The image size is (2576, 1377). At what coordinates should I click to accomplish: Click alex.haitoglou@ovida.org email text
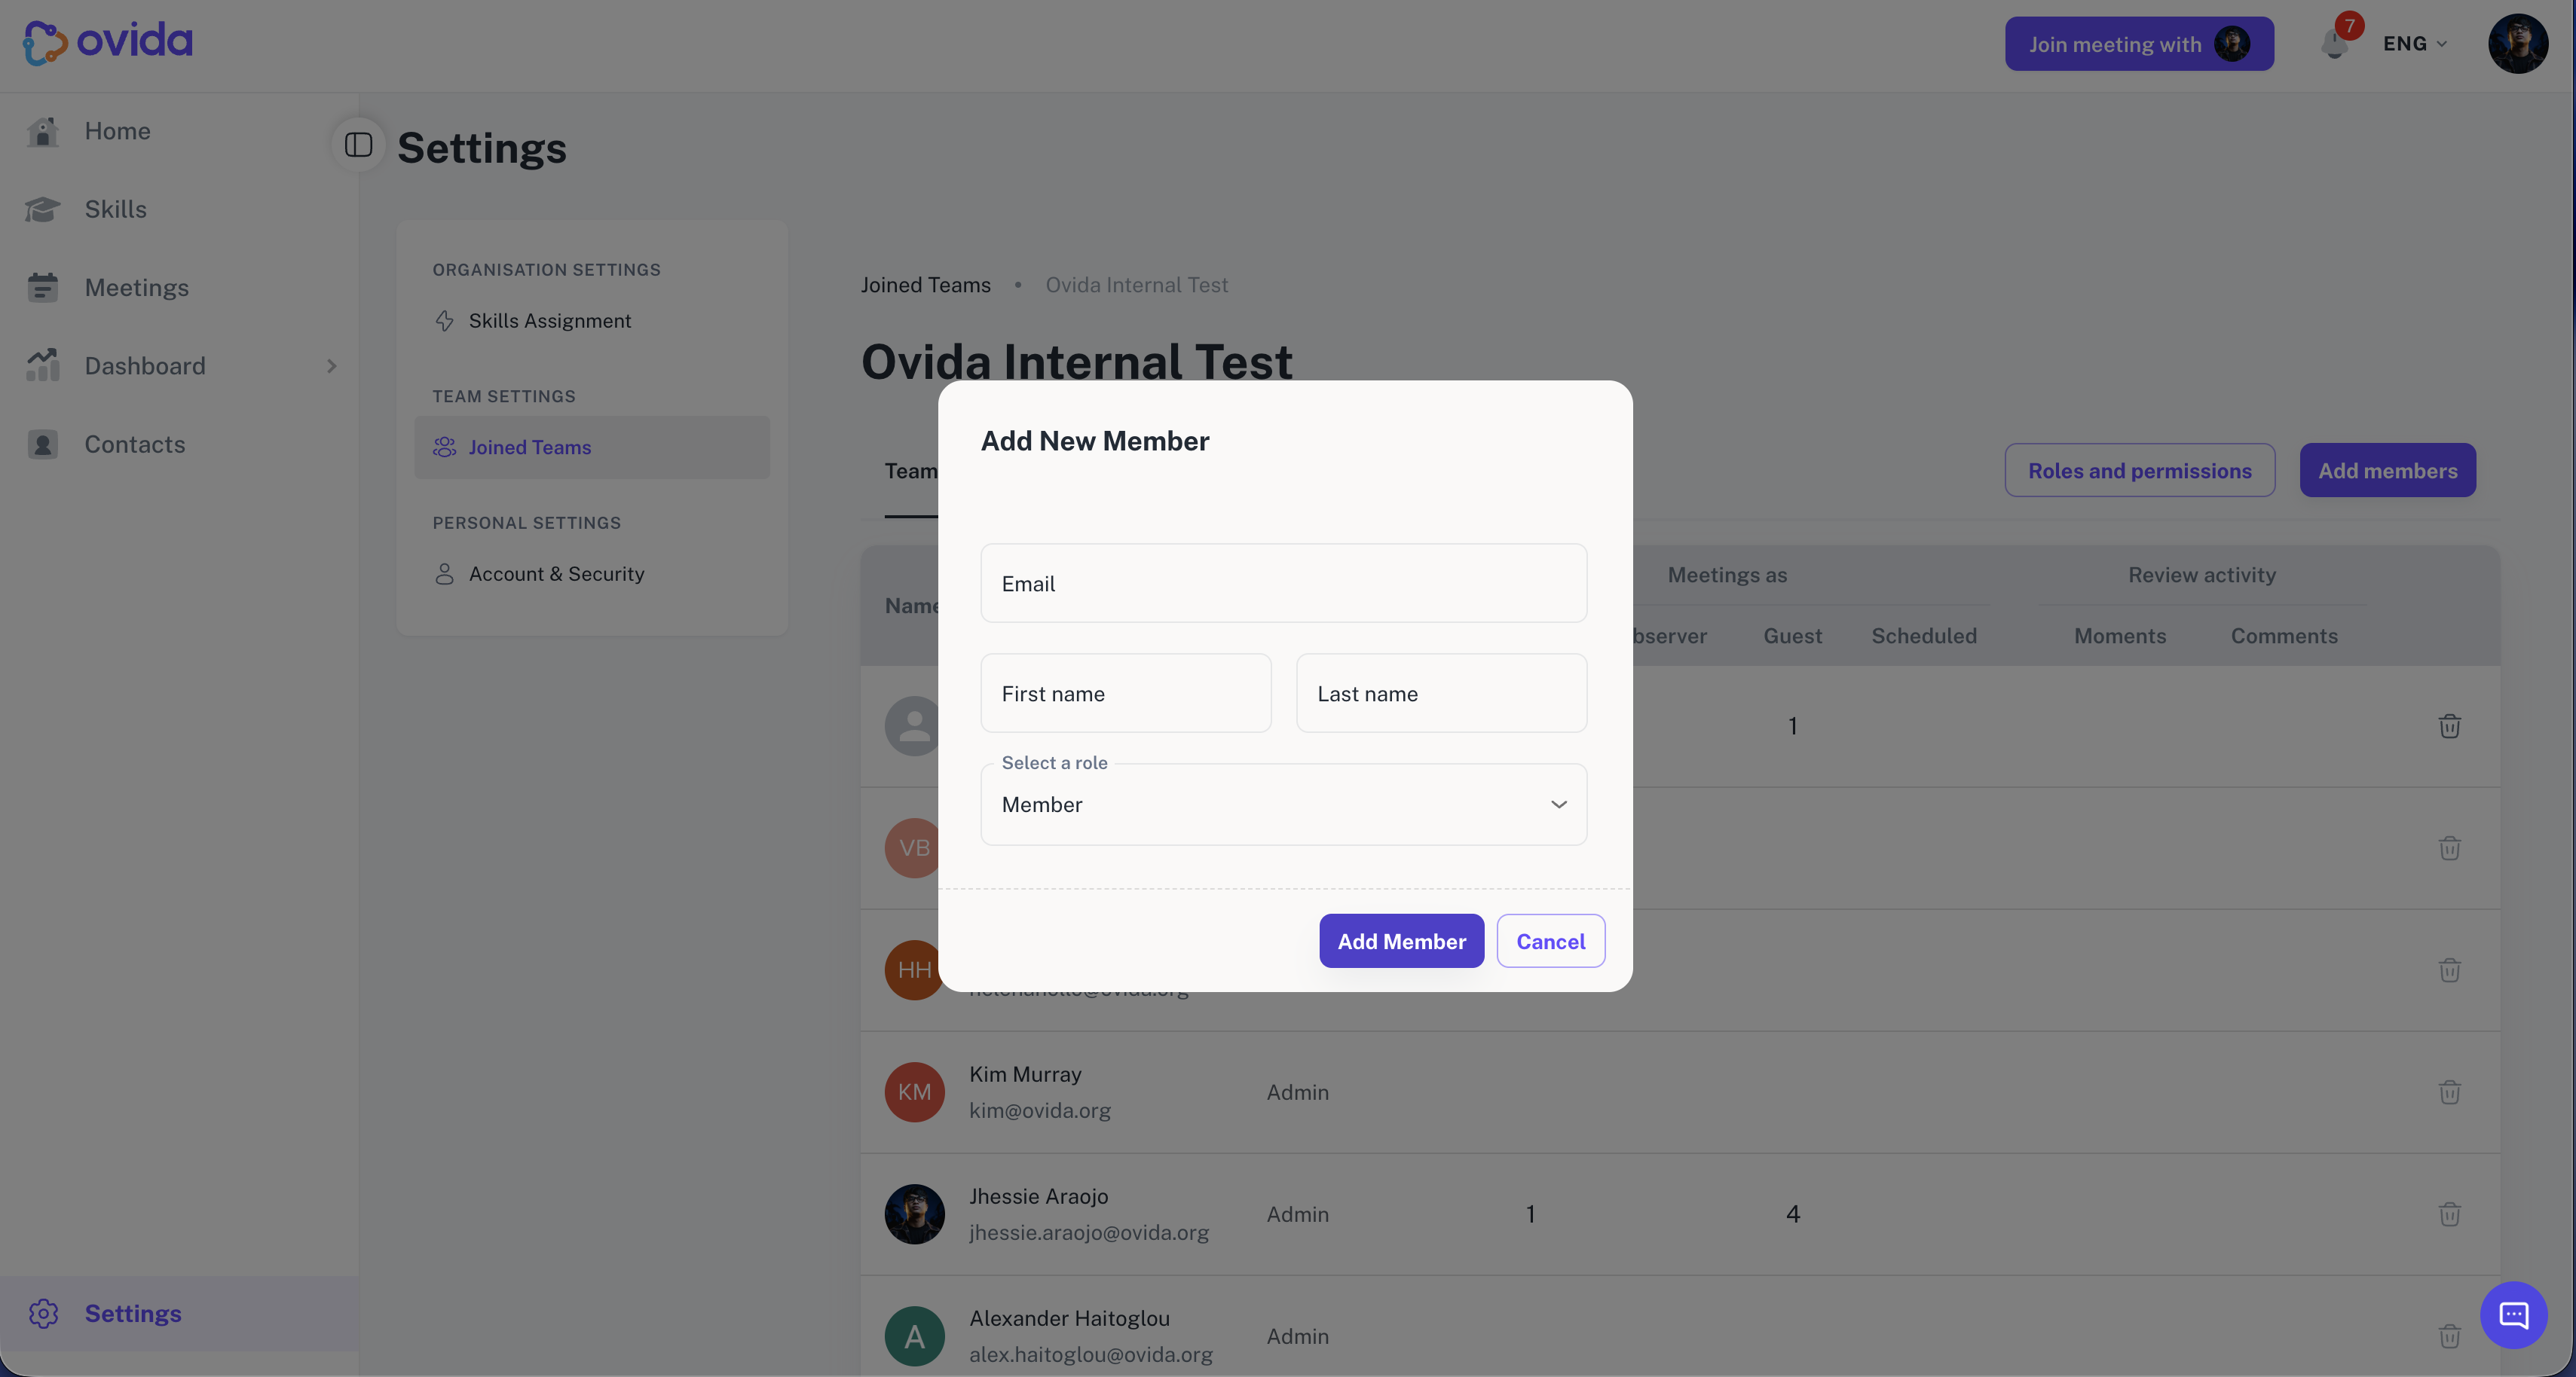click(x=1091, y=1354)
